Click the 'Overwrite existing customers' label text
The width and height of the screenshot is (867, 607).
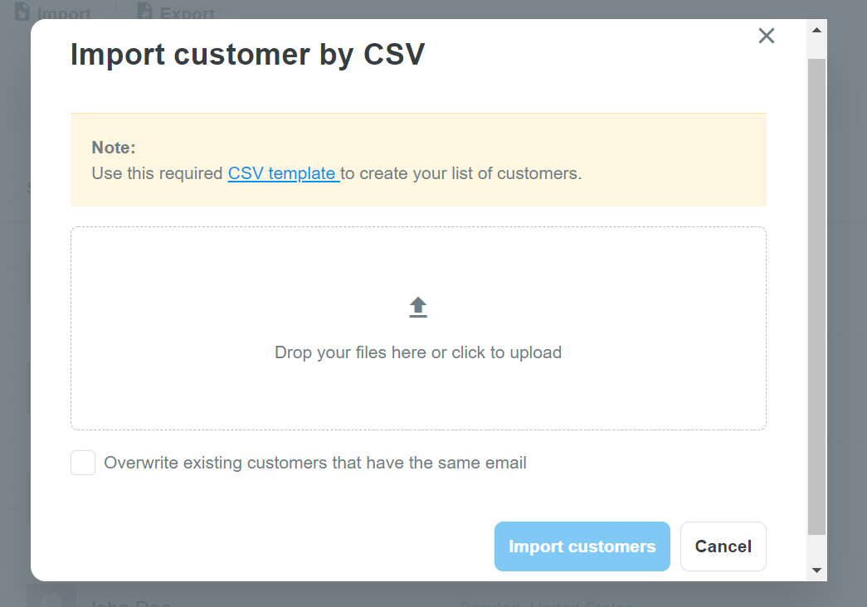coord(315,463)
